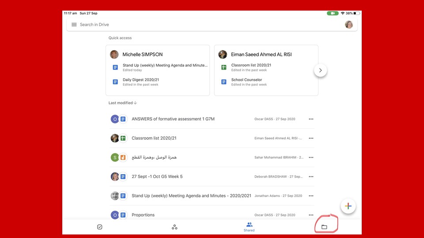Viewport: 424px width, 238px height.
Task: Tap the colorful plus create button
Action: [x=348, y=206]
